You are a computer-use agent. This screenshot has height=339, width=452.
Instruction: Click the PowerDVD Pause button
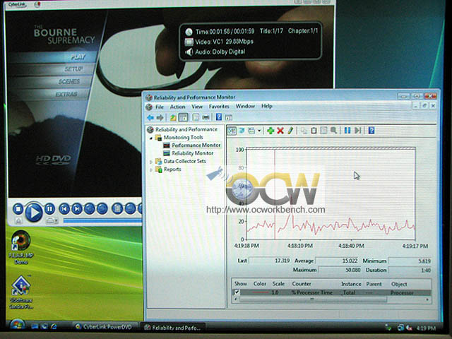coord(49,209)
